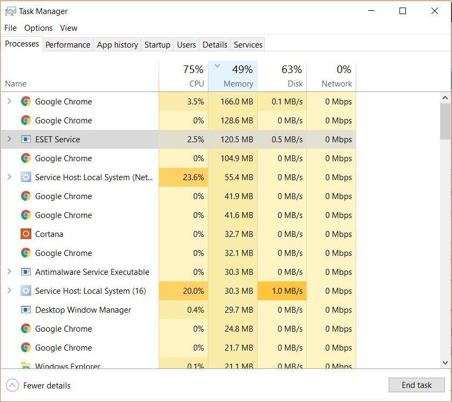
Task: Click the 20.0% CPU value
Action: point(193,291)
